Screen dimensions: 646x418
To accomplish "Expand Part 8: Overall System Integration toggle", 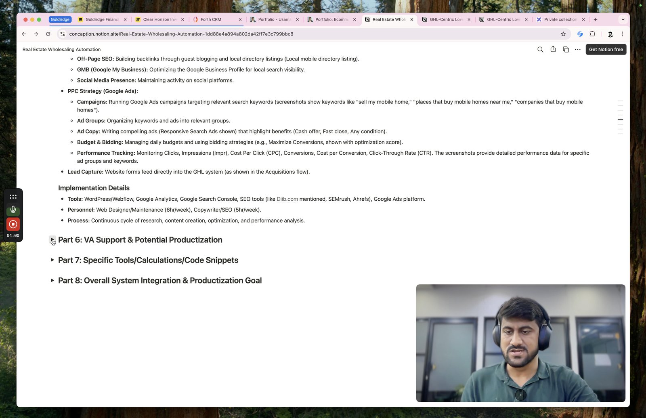I will 52,280.
